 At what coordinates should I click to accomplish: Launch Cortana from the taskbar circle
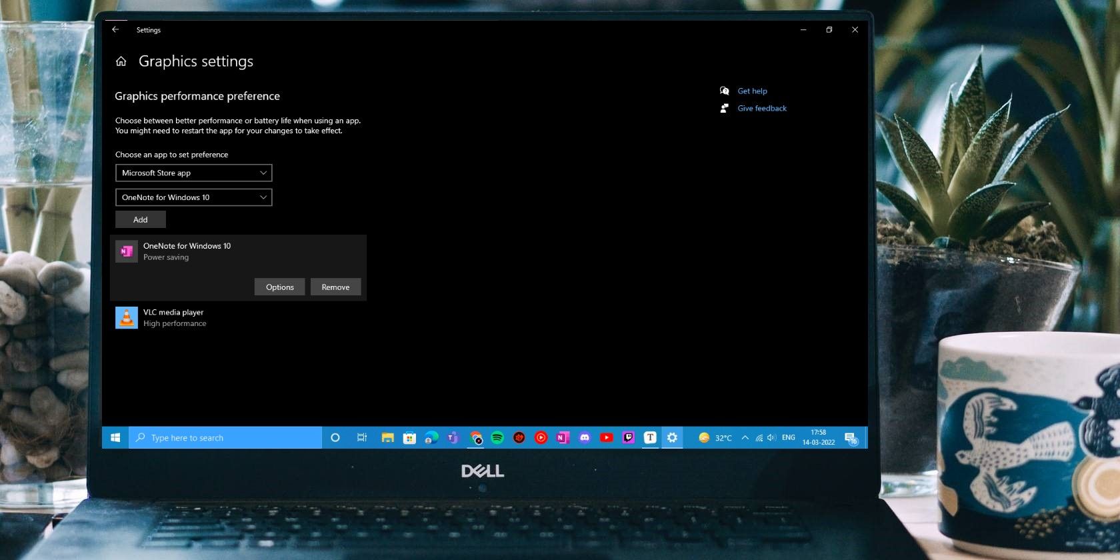335,437
